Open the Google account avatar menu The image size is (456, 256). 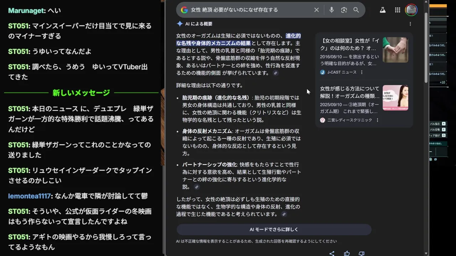411,10
